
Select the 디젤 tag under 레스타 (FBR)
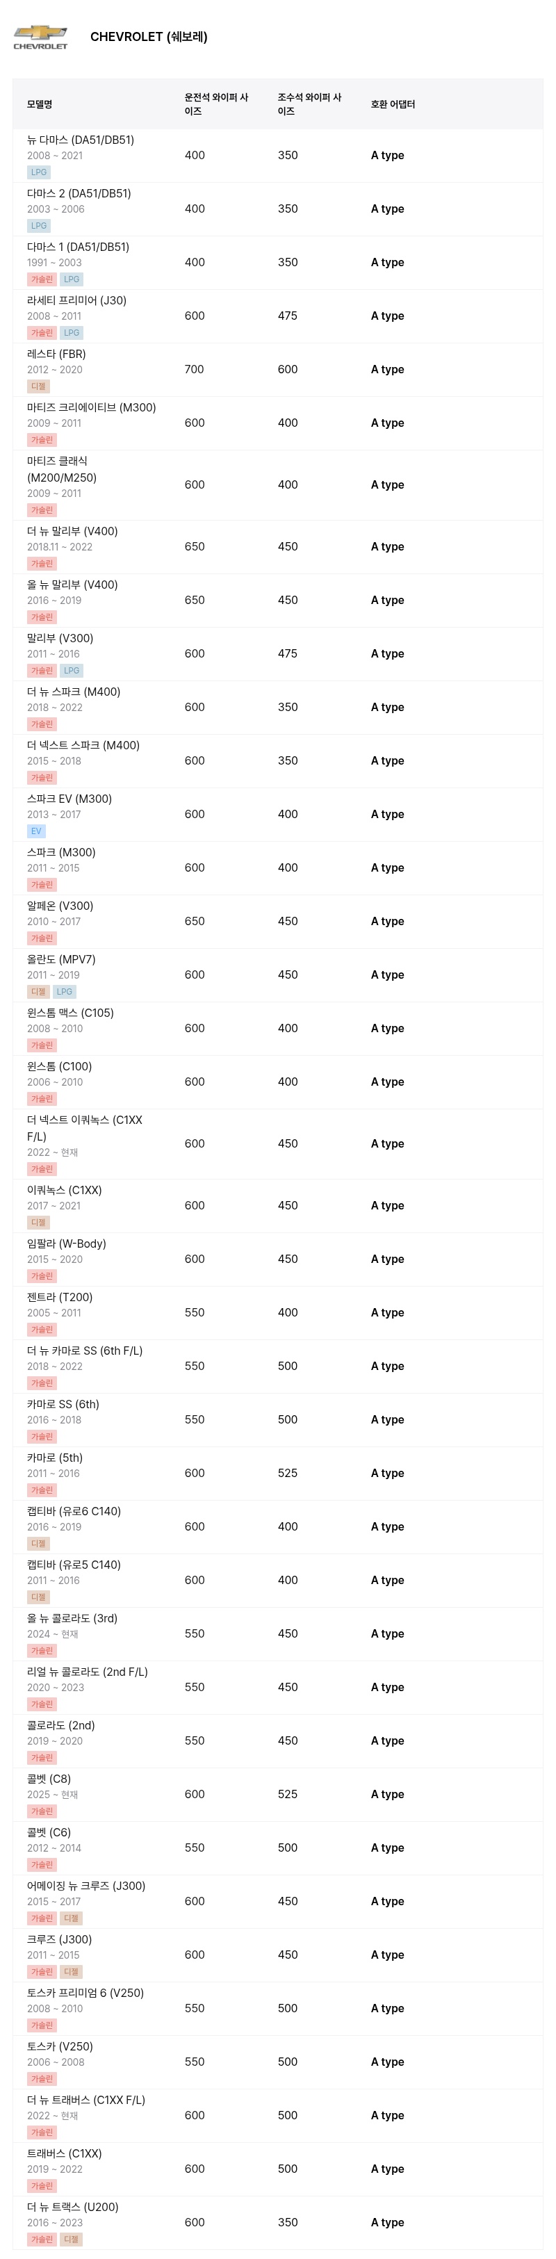(39, 386)
